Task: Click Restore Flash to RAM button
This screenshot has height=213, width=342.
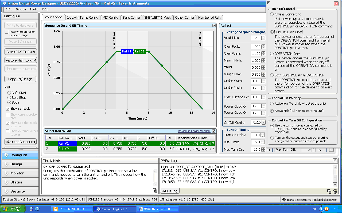Action: pos(21,60)
